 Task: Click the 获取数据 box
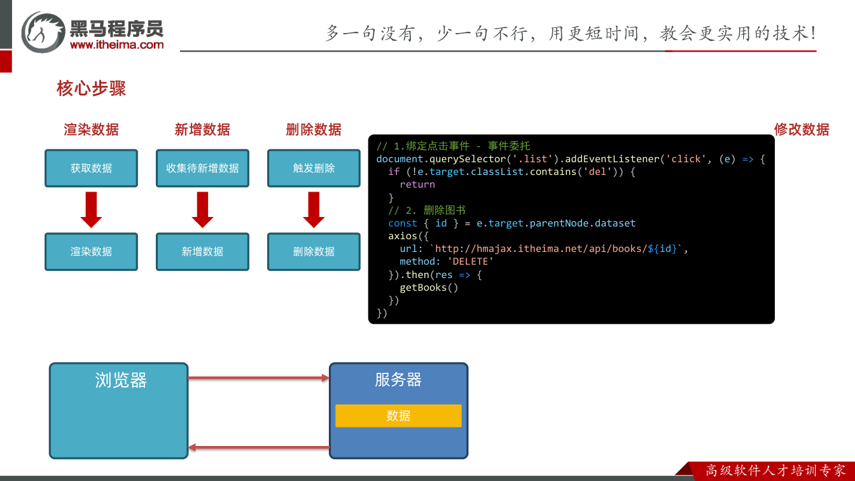[91, 169]
